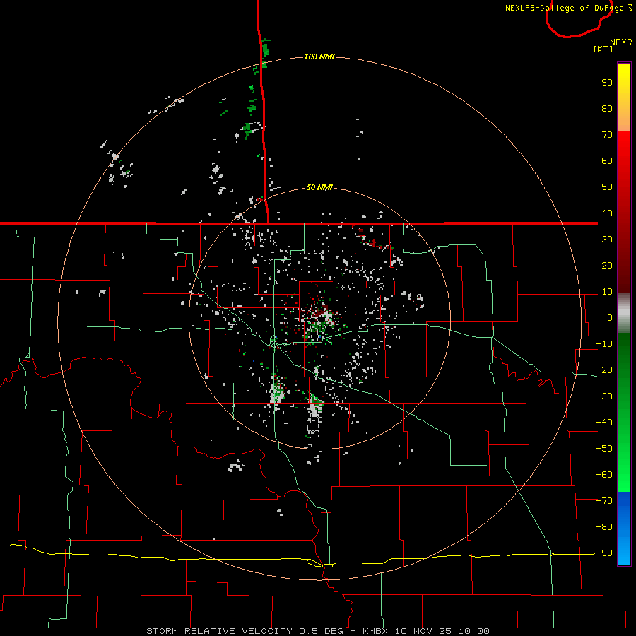Click the 20 value on the velocity scale
Viewport: 636px width, 636px height.
(x=607, y=265)
